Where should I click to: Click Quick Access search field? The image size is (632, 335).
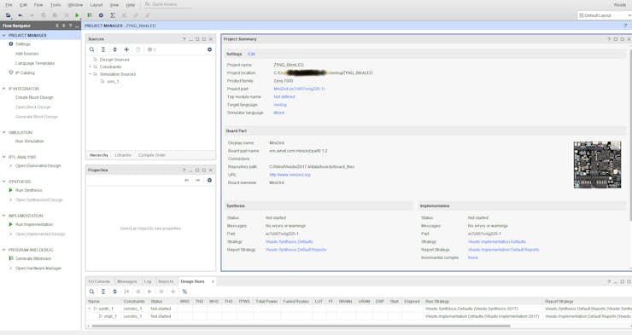tap(167, 4)
